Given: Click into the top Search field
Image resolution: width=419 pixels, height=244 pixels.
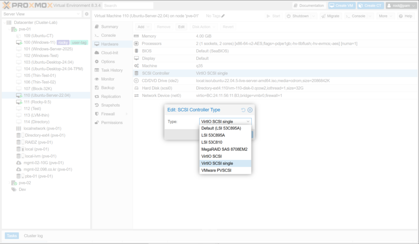Looking at the screenshot, I should pos(128,6).
